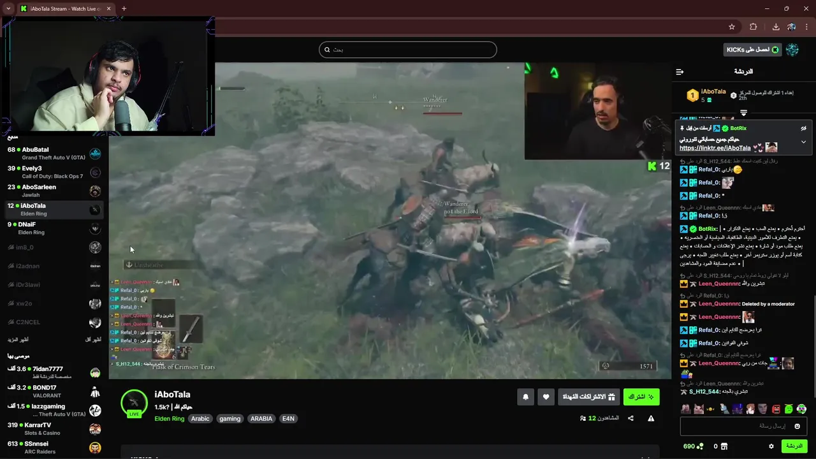The width and height of the screenshot is (816, 459).
Task: Open emoji picker in message box
Action: 798,426
